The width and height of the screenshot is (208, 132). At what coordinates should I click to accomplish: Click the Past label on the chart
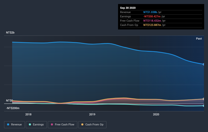[x=199, y=39]
